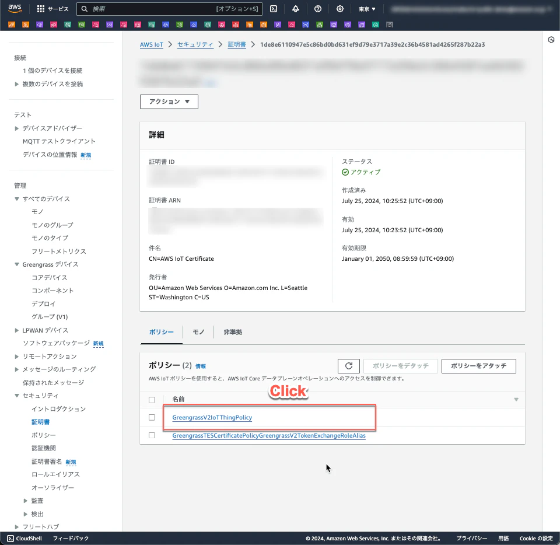Viewport: 560px width, 545px height.
Task: Switch to the ポリシー tab
Action: click(x=162, y=332)
